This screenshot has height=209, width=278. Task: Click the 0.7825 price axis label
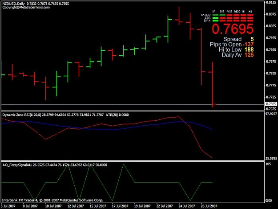point(271,74)
